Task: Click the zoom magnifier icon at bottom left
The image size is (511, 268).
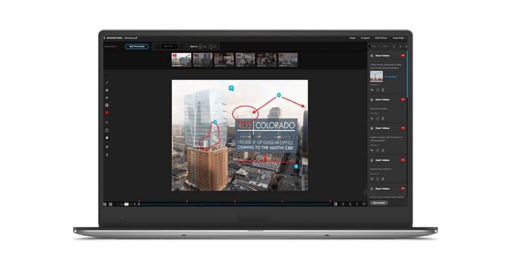Action: click(x=105, y=204)
